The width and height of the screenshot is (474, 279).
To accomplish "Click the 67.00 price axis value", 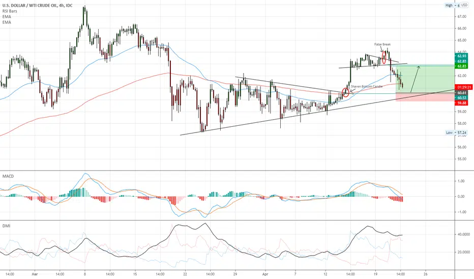I will (462, 17).
